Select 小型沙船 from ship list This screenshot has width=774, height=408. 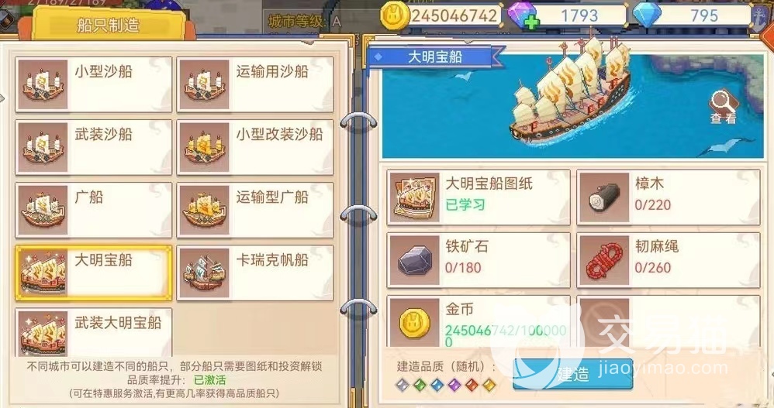(x=94, y=84)
